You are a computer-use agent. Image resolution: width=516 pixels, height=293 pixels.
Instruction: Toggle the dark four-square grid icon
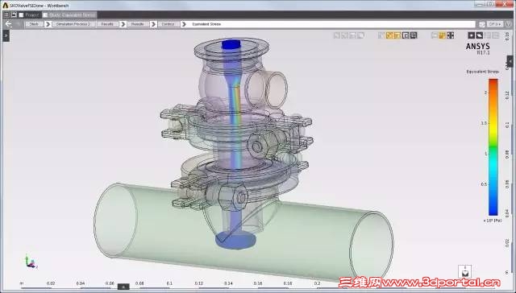click(x=451, y=35)
